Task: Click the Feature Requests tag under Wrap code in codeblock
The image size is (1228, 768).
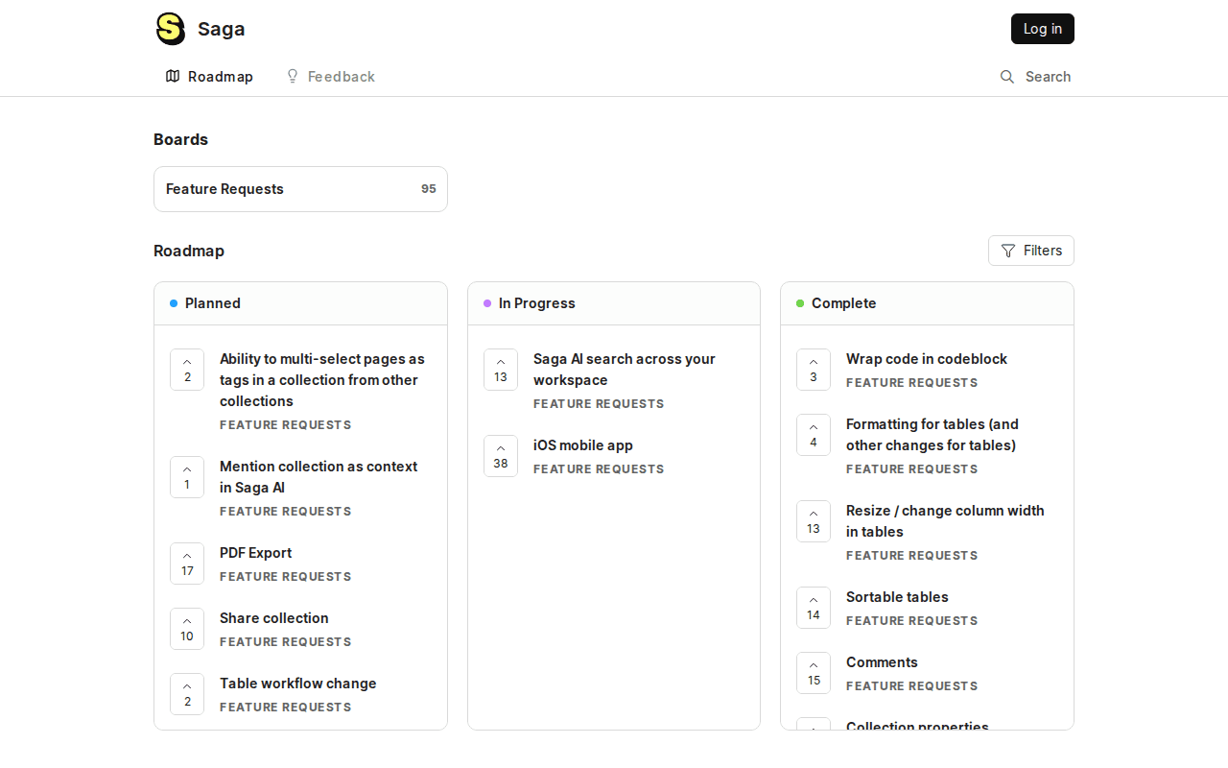Action: (912, 383)
